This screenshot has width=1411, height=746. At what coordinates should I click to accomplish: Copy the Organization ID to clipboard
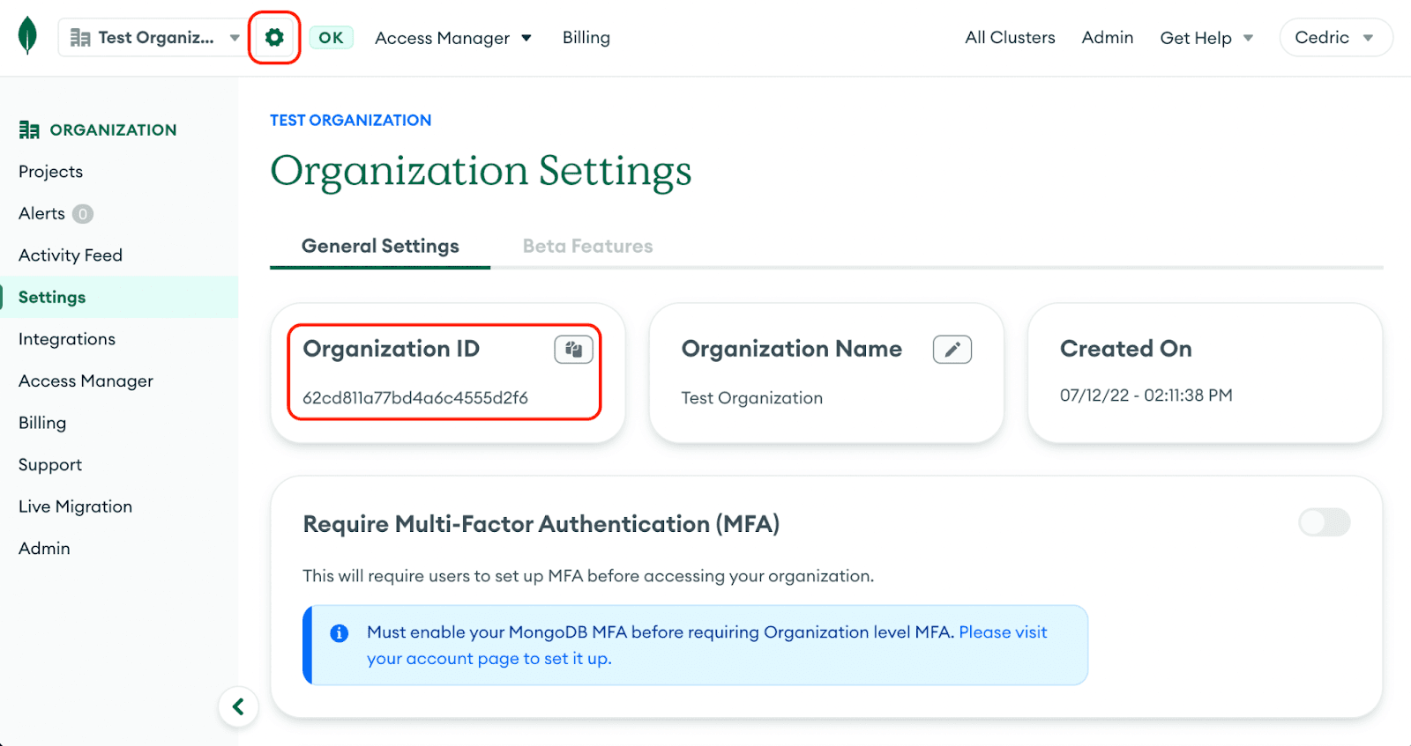tap(573, 350)
